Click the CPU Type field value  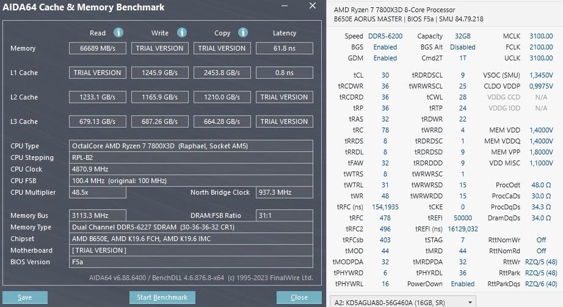click(191, 146)
